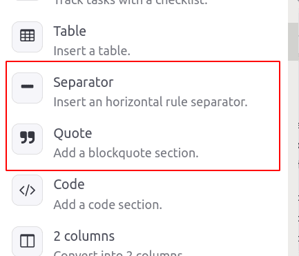Click the partially visible checklist icon at top
This screenshot has width=299, height=256.
click(27, 1)
